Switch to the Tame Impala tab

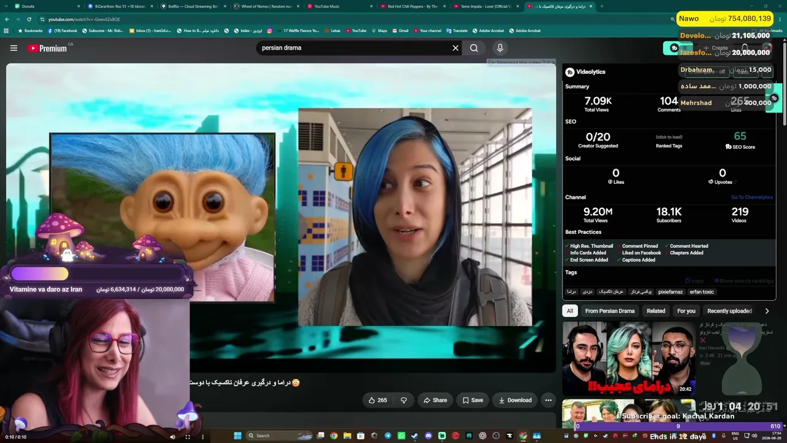[x=485, y=6]
